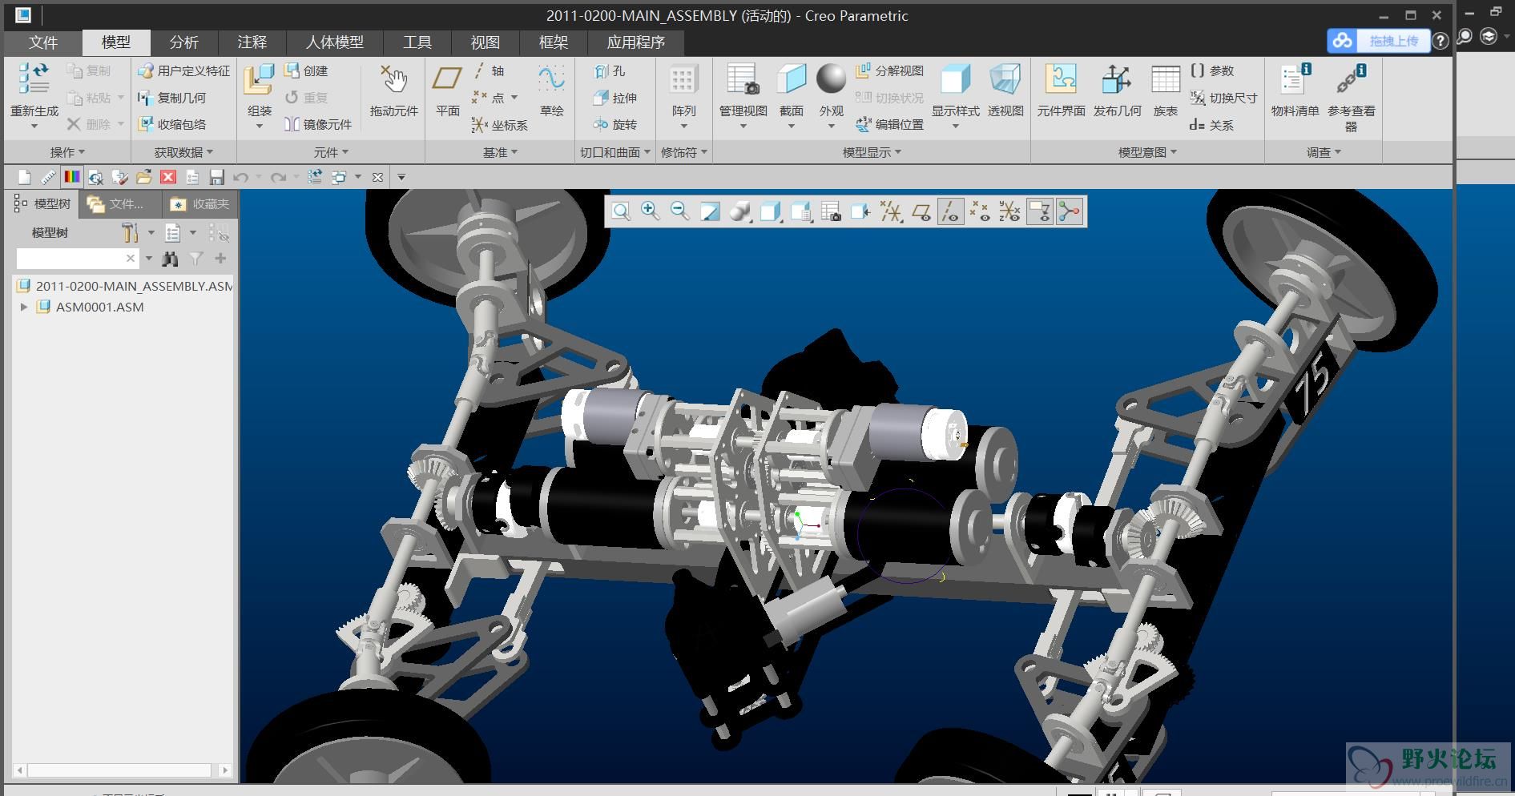
Task: Open the 模型意图 group dropdown
Action: coord(1147,152)
